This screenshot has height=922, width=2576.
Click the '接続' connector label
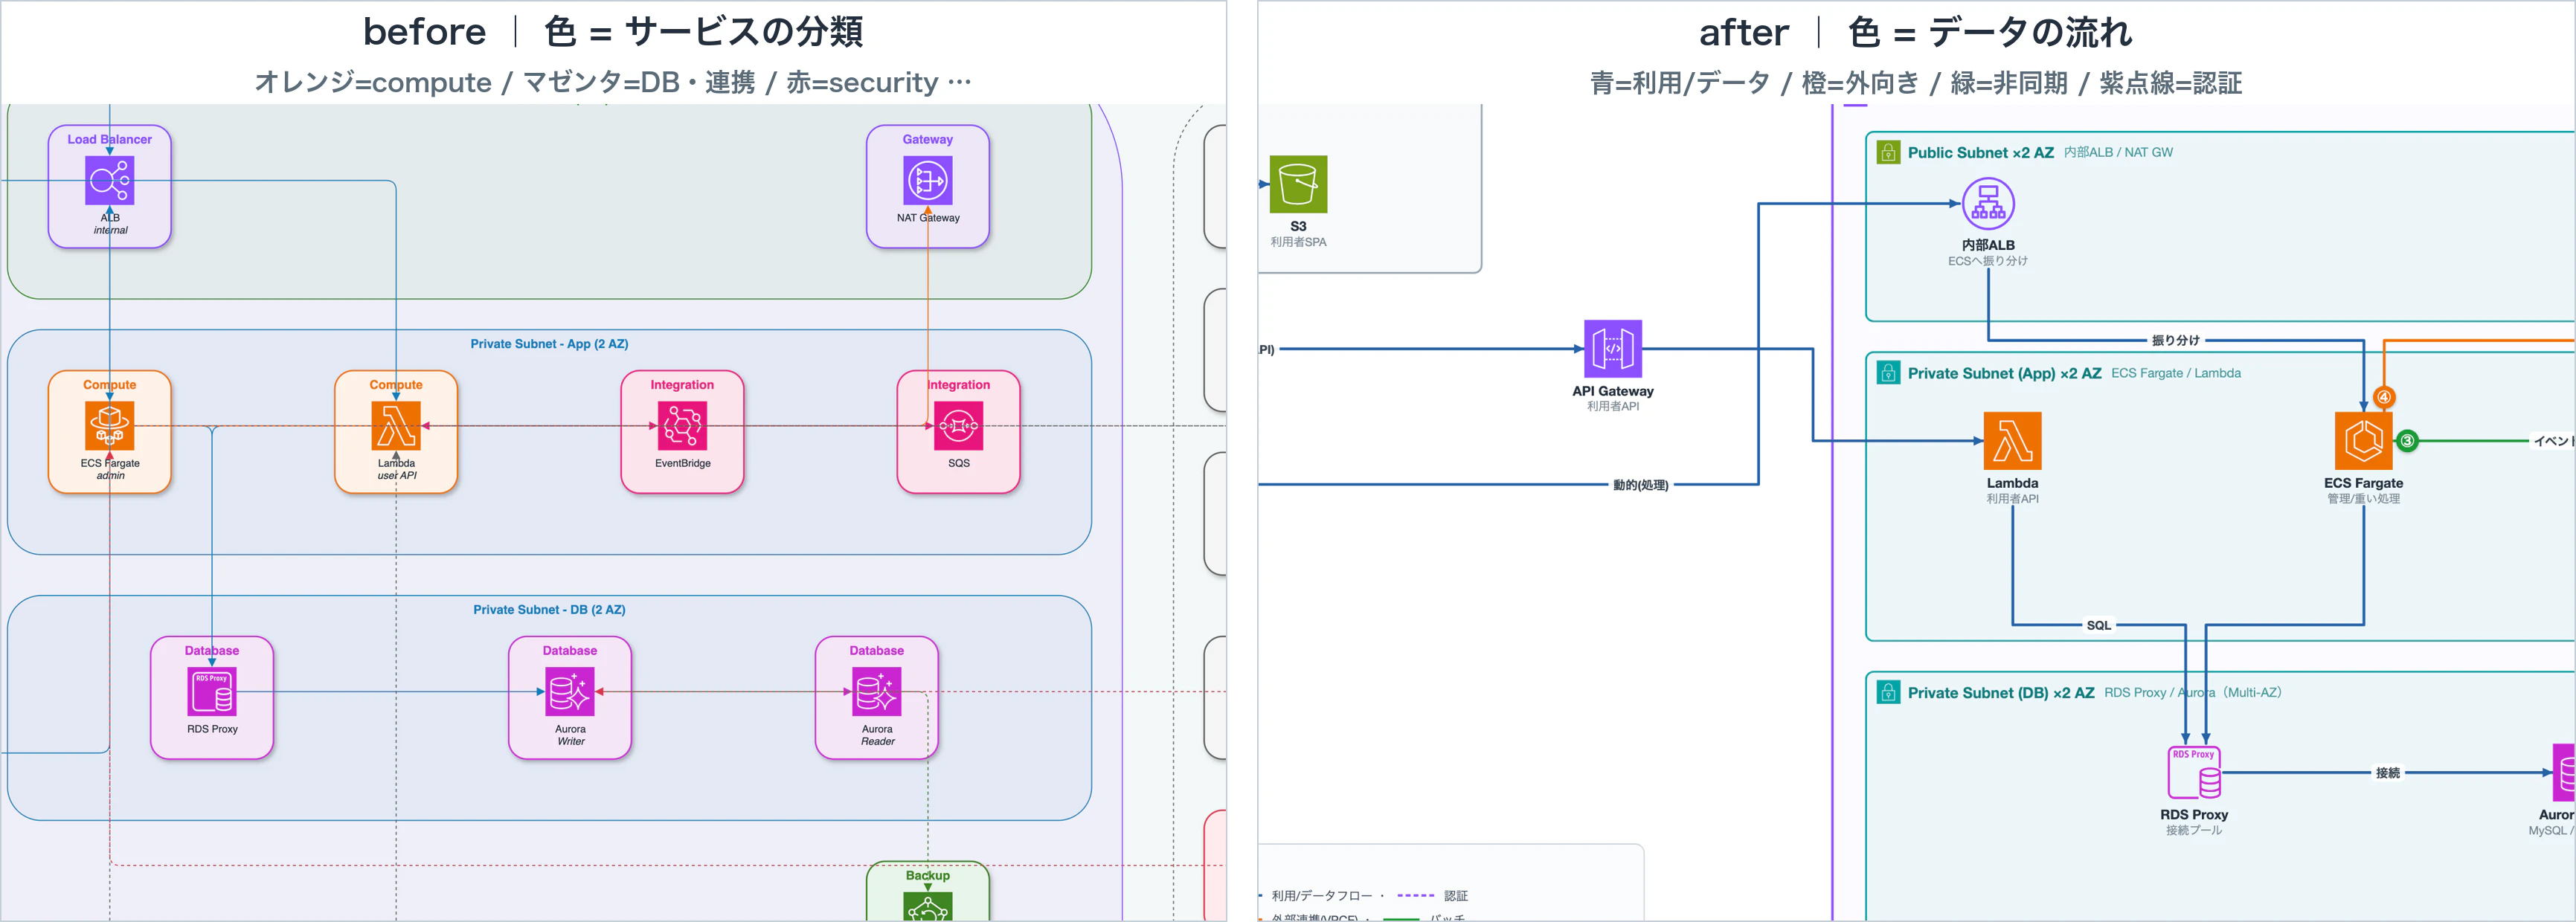(x=2388, y=773)
